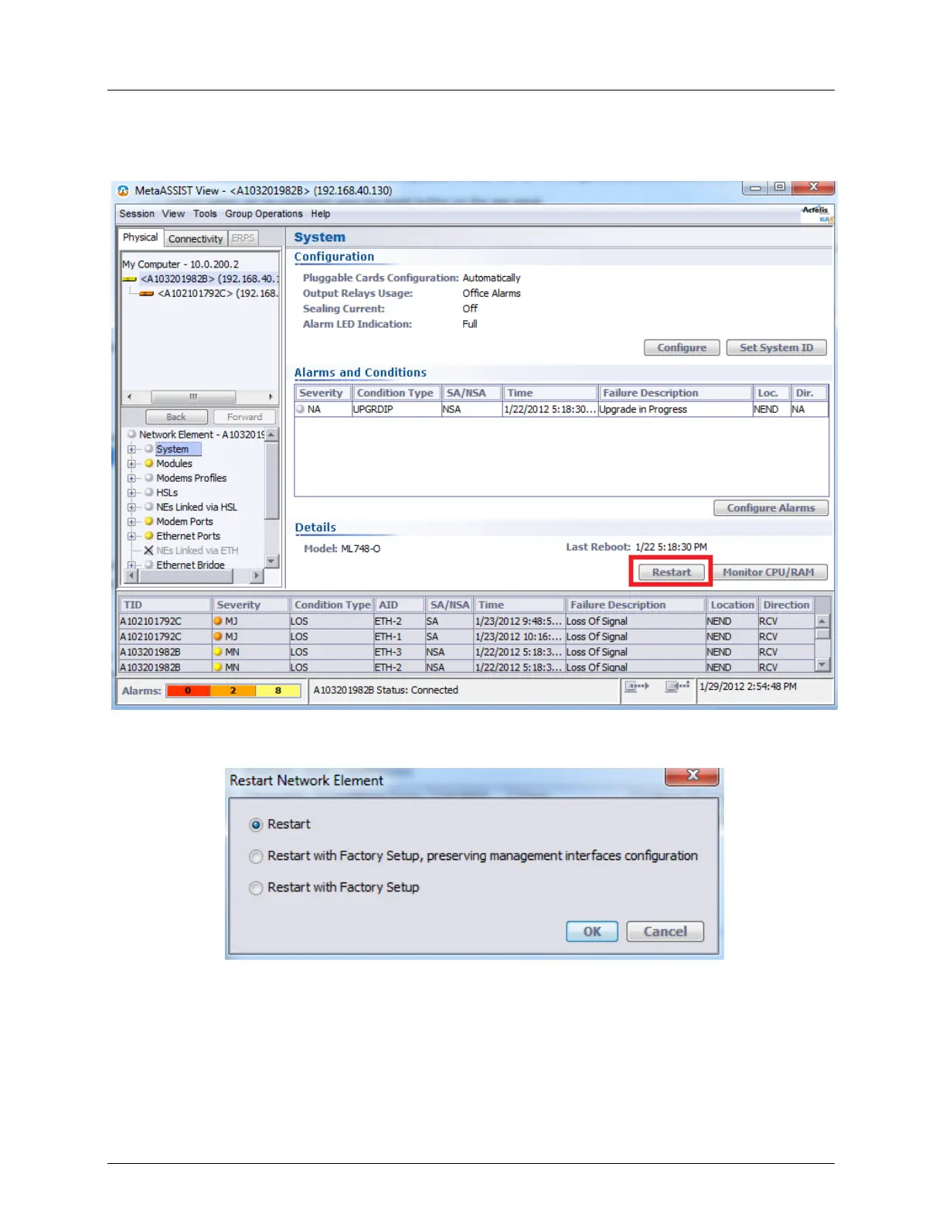
Task: Switch to the Connectivity tab
Action: [x=196, y=239]
